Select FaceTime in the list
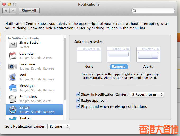The height and width of the screenshot is (136, 180). point(34,66)
